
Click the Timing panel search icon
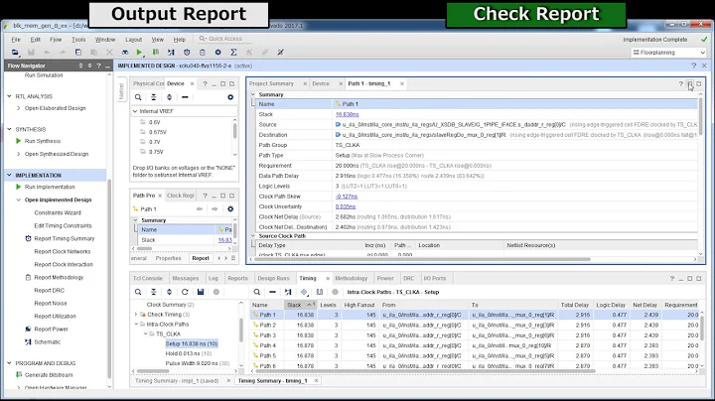point(138,292)
